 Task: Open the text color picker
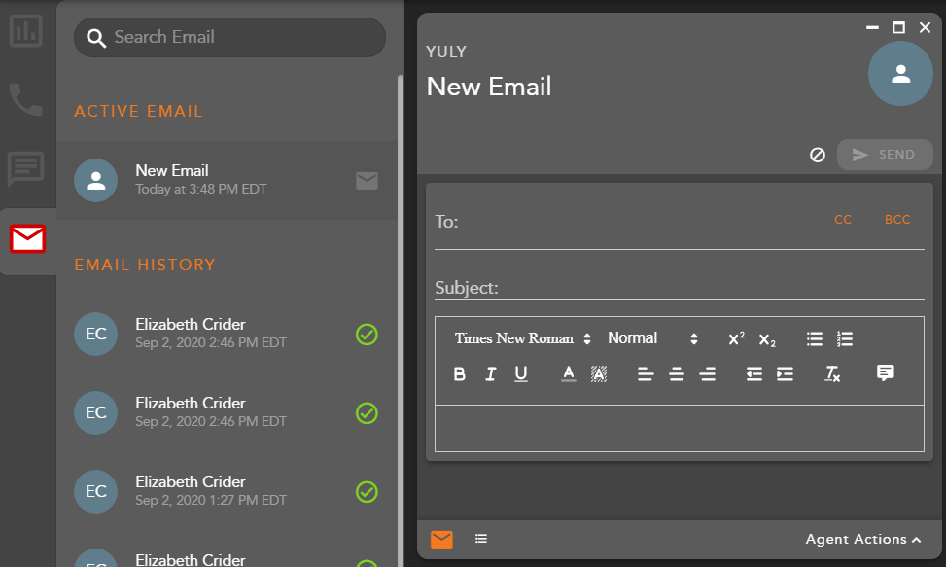[x=569, y=374]
